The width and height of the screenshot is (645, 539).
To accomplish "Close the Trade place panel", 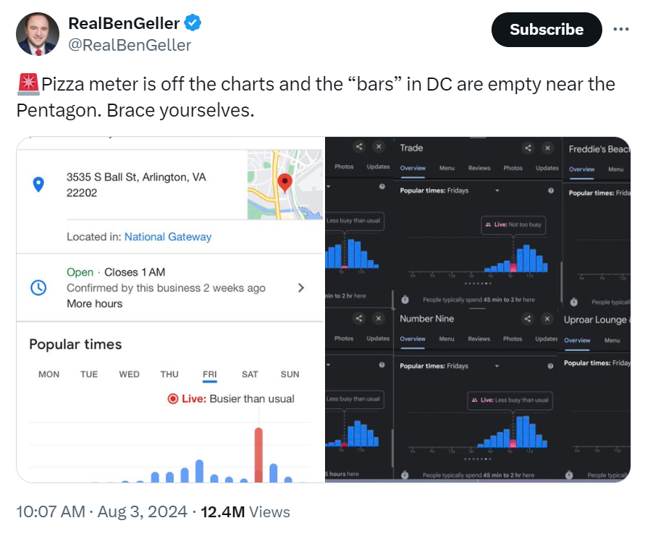I will tap(548, 148).
